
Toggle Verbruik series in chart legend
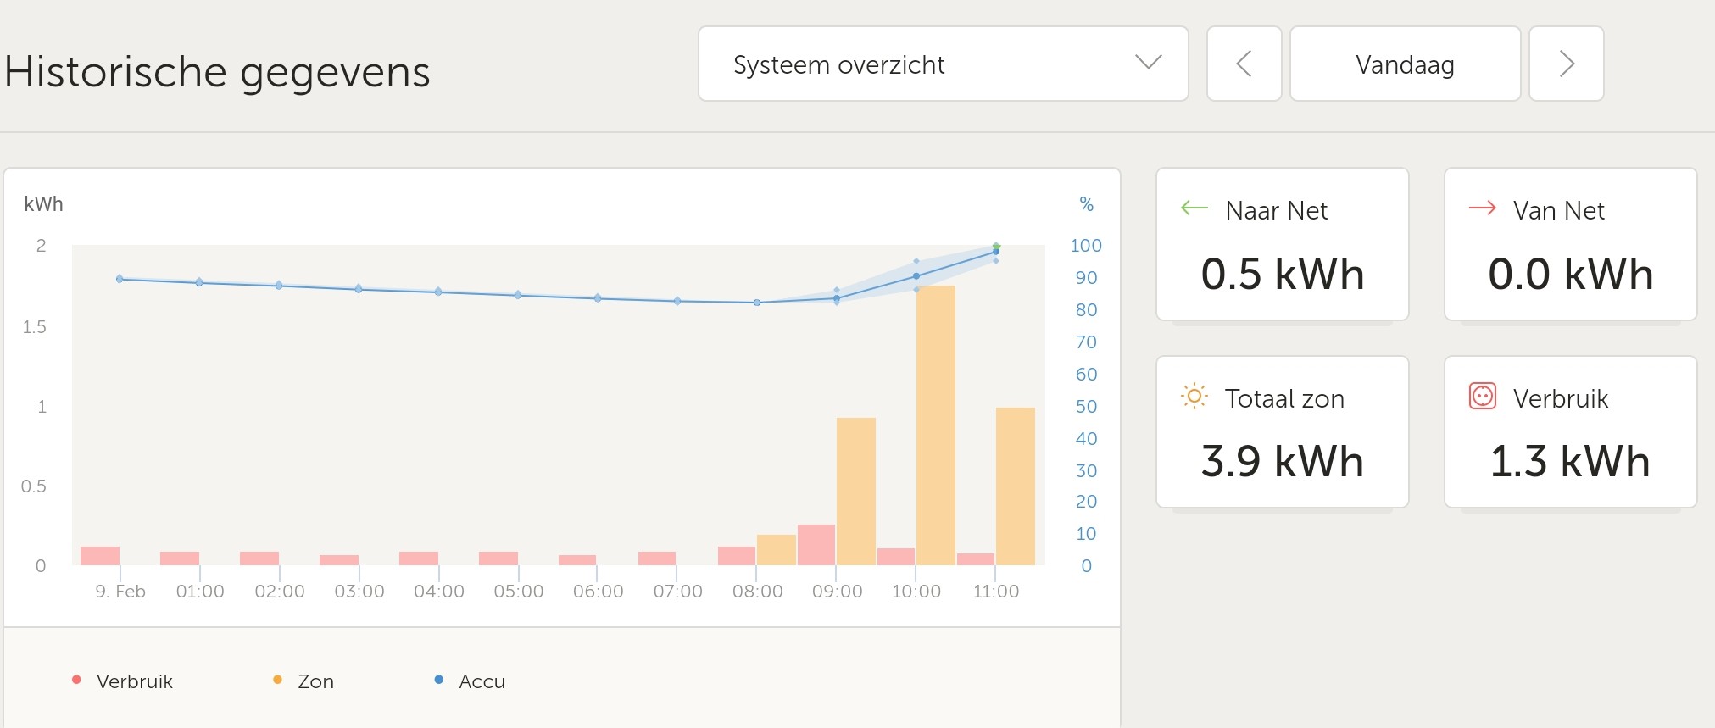click(134, 681)
